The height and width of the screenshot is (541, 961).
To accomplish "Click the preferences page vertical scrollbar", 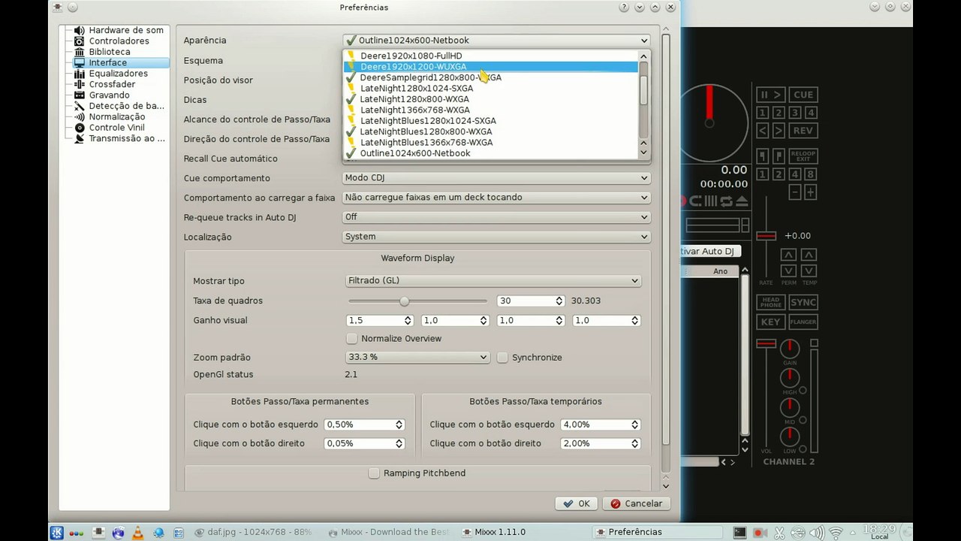I will tap(665, 240).
